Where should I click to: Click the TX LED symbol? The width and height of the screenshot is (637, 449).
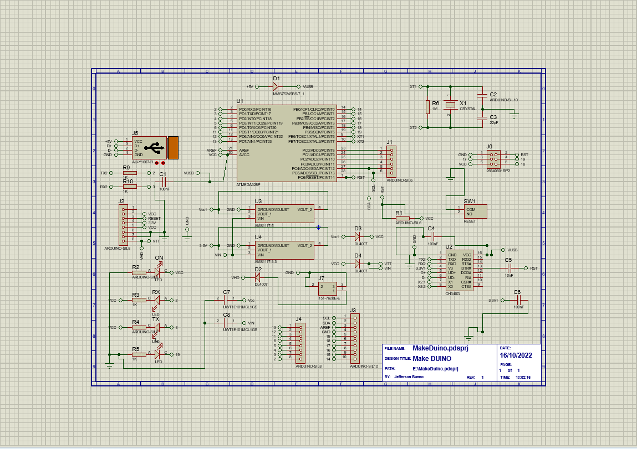click(x=157, y=328)
